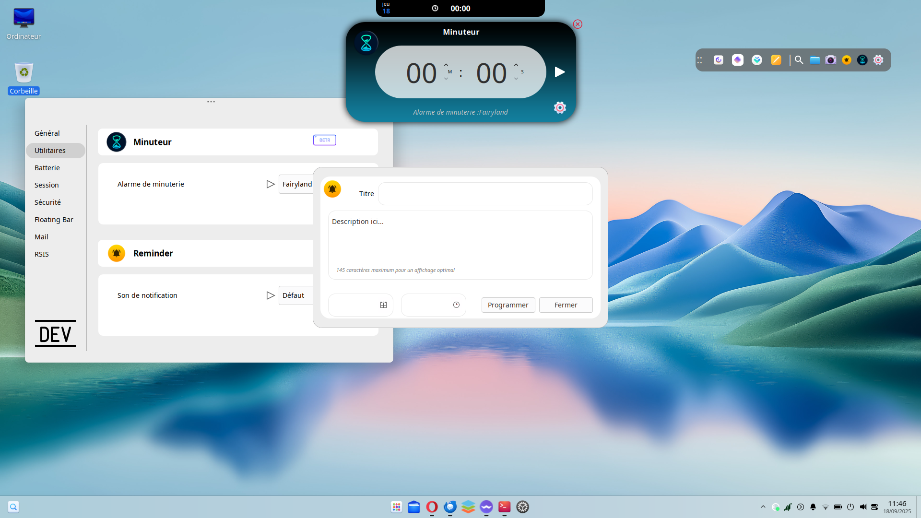Launch Opera browser from taskbar
Viewport: 921px width, 518px height.
click(432, 506)
